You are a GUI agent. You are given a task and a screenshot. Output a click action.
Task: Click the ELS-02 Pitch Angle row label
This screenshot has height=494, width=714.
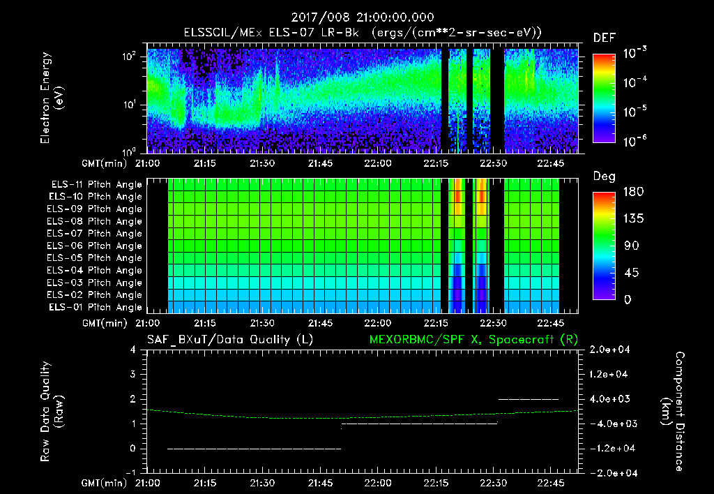pyautogui.click(x=95, y=295)
